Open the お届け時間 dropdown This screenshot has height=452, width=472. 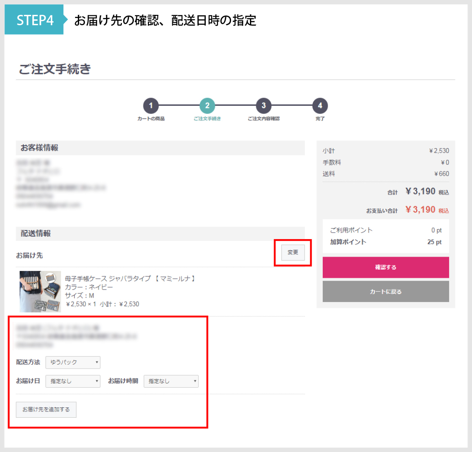point(171,381)
